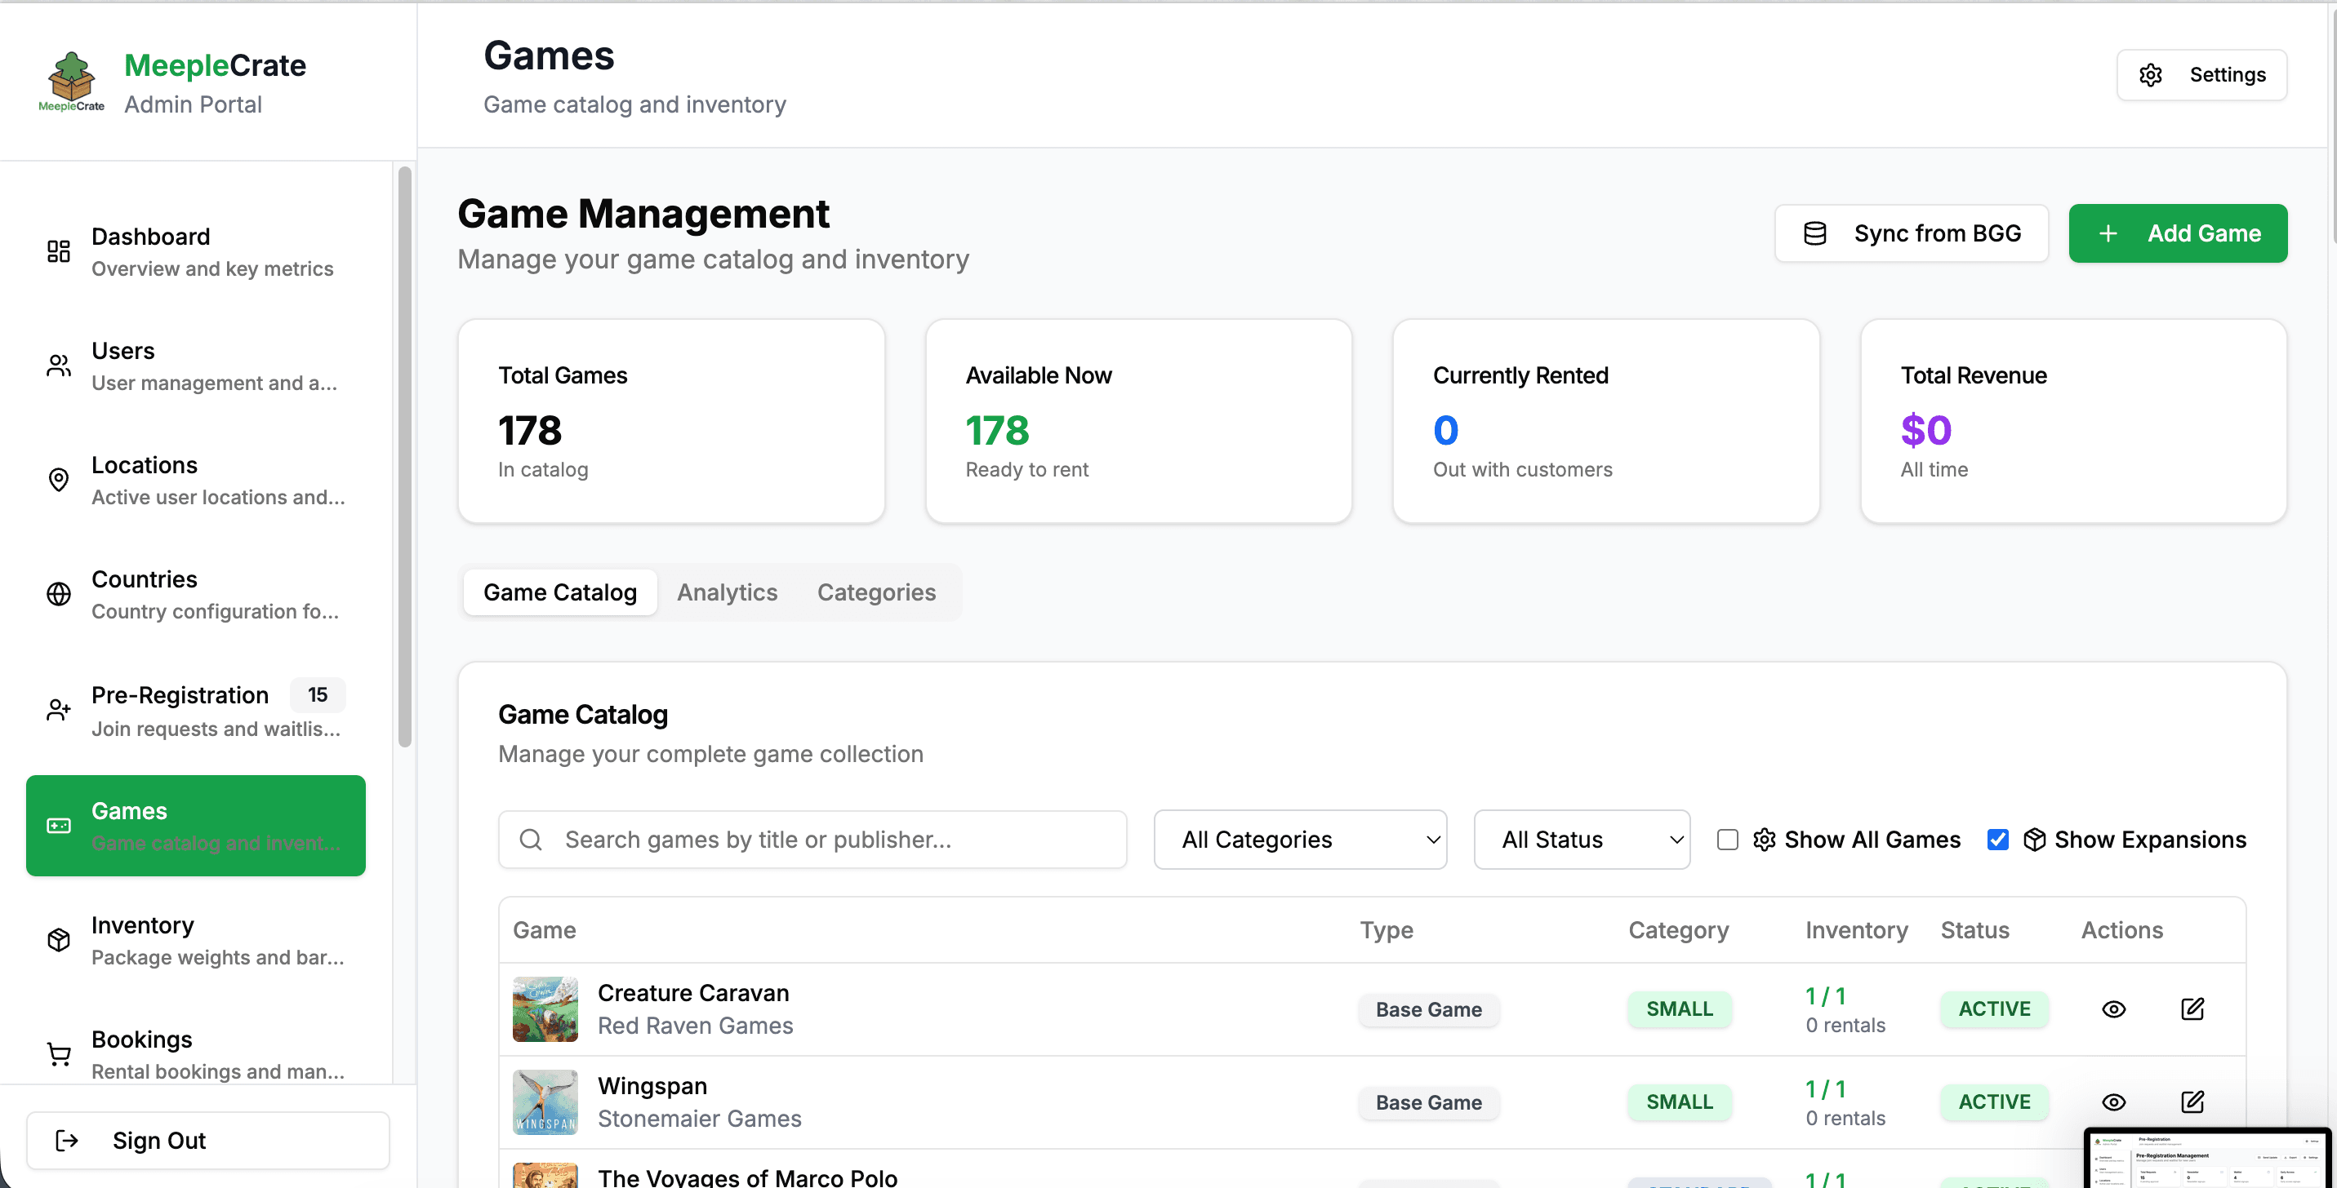Click the Creature Caravan Base Game tag
The width and height of the screenshot is (2337, 1188).
pyautogui.click(x=1429, y=1009)
